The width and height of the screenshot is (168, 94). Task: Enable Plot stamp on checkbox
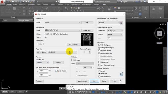99,62
